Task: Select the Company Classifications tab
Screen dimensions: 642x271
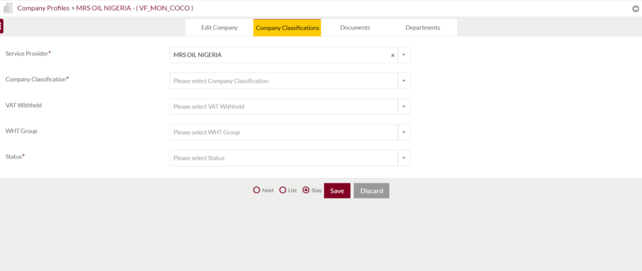Action: click(x=287, y=28)
